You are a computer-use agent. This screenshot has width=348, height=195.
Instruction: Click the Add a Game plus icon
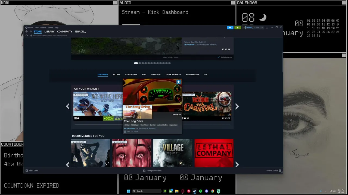[27, 171]
